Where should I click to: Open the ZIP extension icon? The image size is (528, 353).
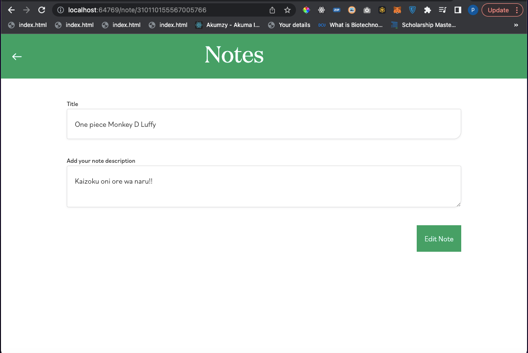tap(336, 10)
